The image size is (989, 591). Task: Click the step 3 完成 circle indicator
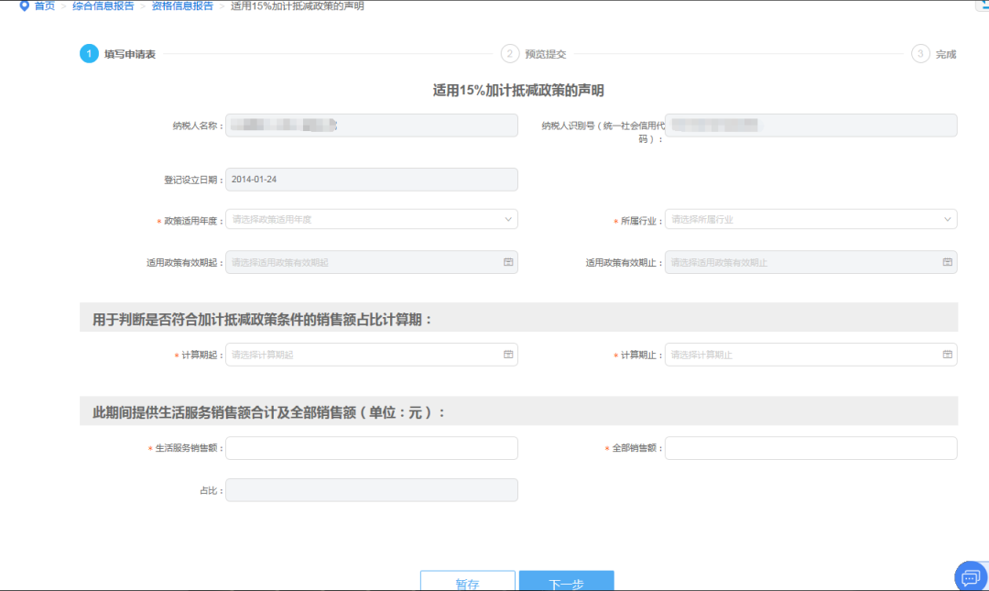click(923, 53)
